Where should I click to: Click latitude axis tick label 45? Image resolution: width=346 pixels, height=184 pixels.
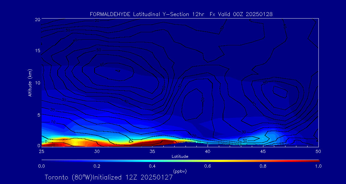tap(263, 151)
